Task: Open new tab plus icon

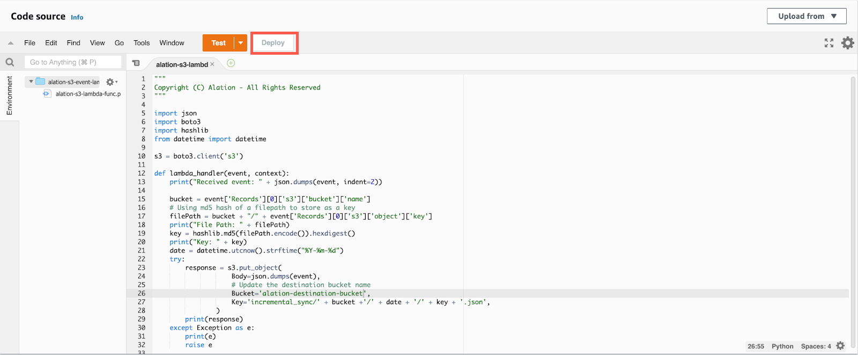Action: [231, 63]
